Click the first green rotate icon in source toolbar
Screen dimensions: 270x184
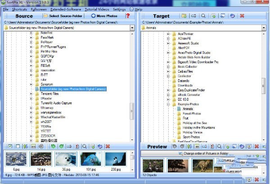[53, 146]
